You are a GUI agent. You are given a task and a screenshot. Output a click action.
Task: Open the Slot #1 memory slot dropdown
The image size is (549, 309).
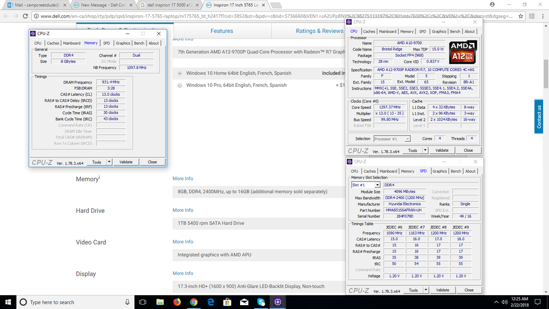pos(365,185)
